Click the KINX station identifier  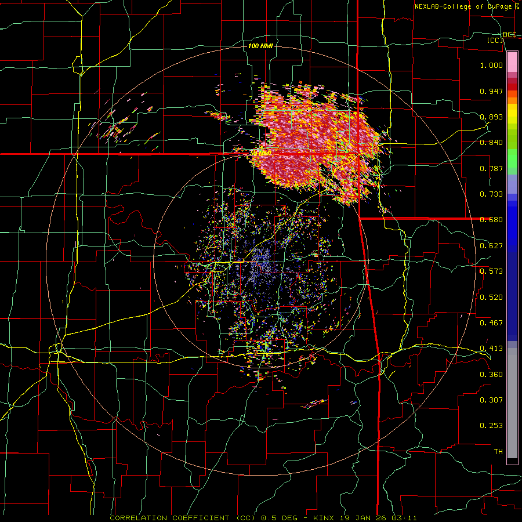325,518
